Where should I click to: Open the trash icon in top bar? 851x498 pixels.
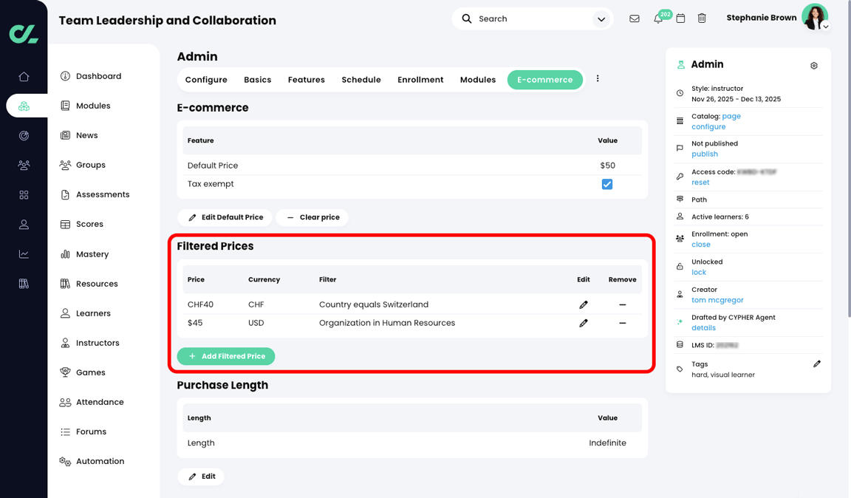pyautogui.click(x=702, y=18)
